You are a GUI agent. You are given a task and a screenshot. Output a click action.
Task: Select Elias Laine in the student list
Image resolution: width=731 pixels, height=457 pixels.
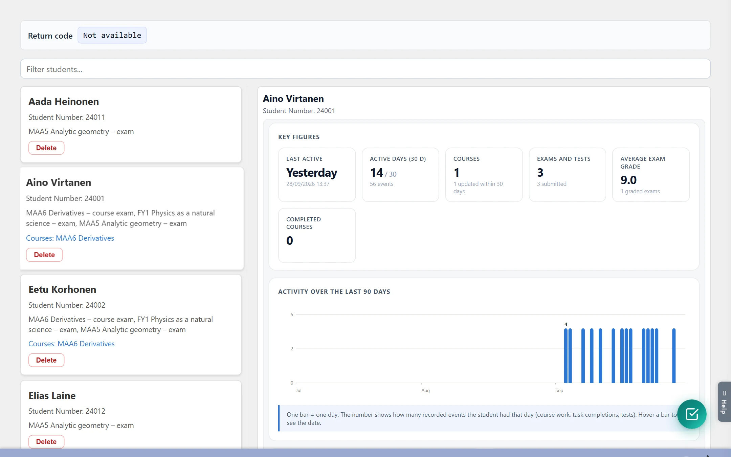(x=52, y=396)
